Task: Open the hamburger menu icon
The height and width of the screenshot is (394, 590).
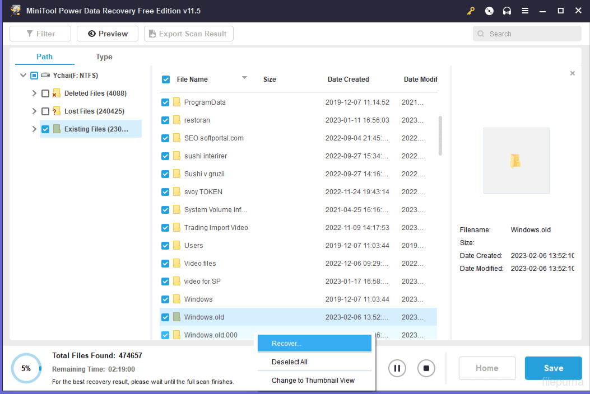Action: (525, 11)
